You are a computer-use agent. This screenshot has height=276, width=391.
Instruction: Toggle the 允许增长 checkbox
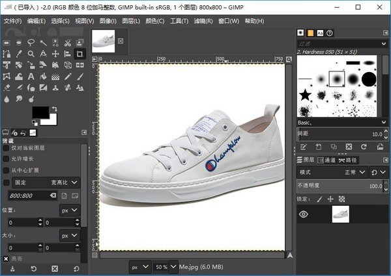click(x=6, y=158)
